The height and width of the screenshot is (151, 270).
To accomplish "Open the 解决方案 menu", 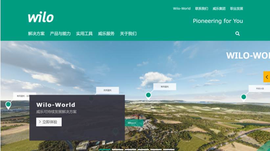I will pos(36,33).
